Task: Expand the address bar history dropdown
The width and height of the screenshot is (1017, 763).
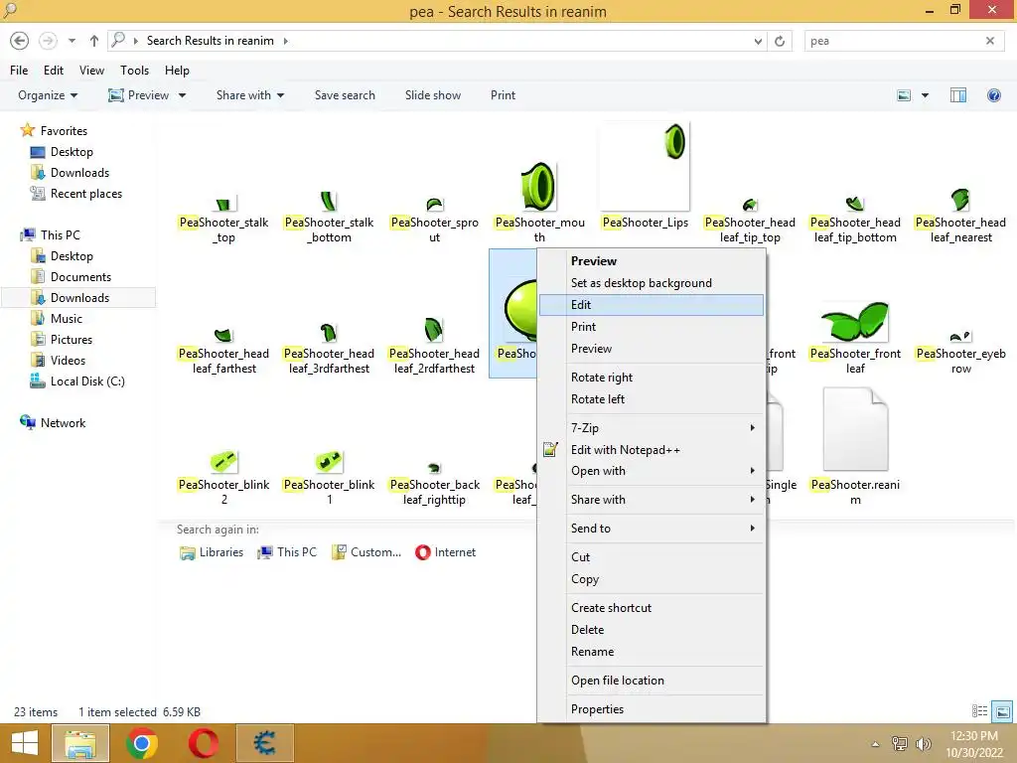Action: 758,41
